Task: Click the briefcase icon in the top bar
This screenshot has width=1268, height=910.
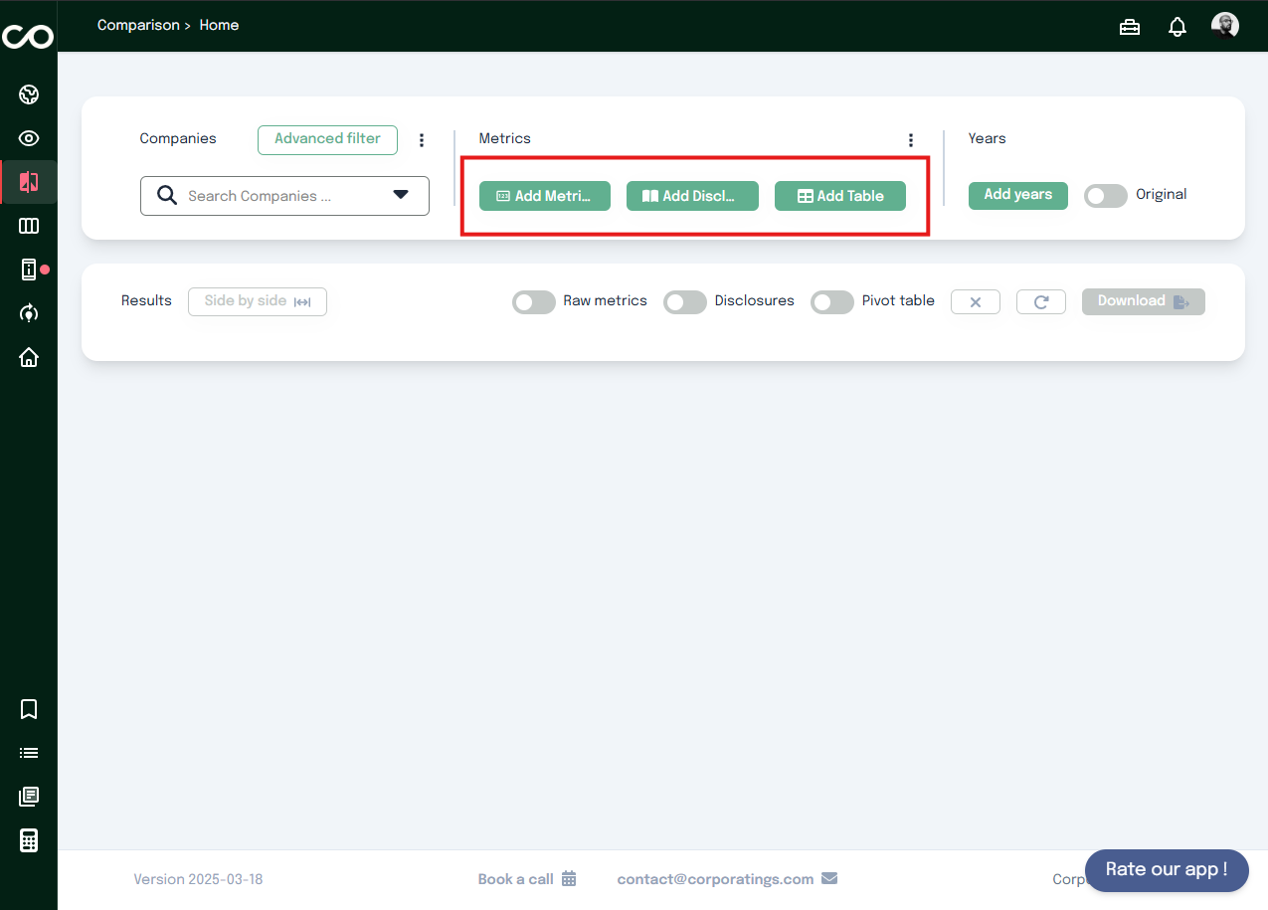Action: tap(1130, 27)
